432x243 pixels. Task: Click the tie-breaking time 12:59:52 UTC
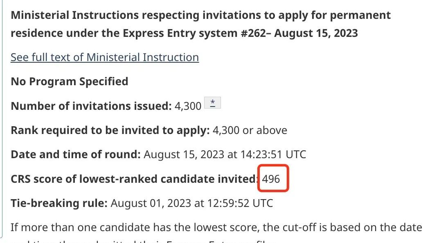tap(240, 203)
